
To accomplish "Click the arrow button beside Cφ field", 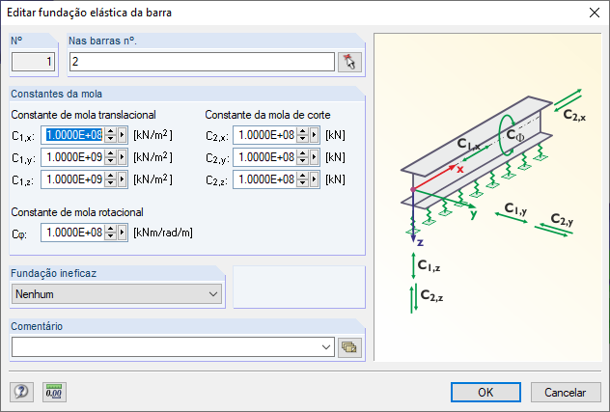I will click(x=123, y=233).
